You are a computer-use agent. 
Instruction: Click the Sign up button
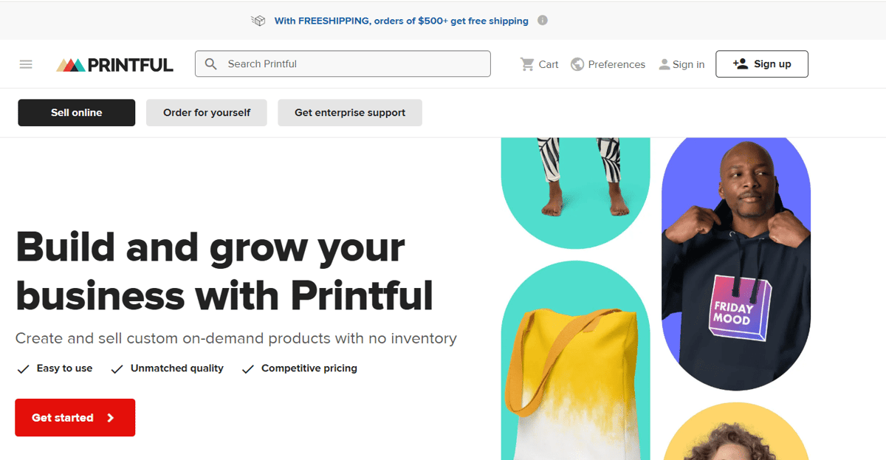coord(762,64)
